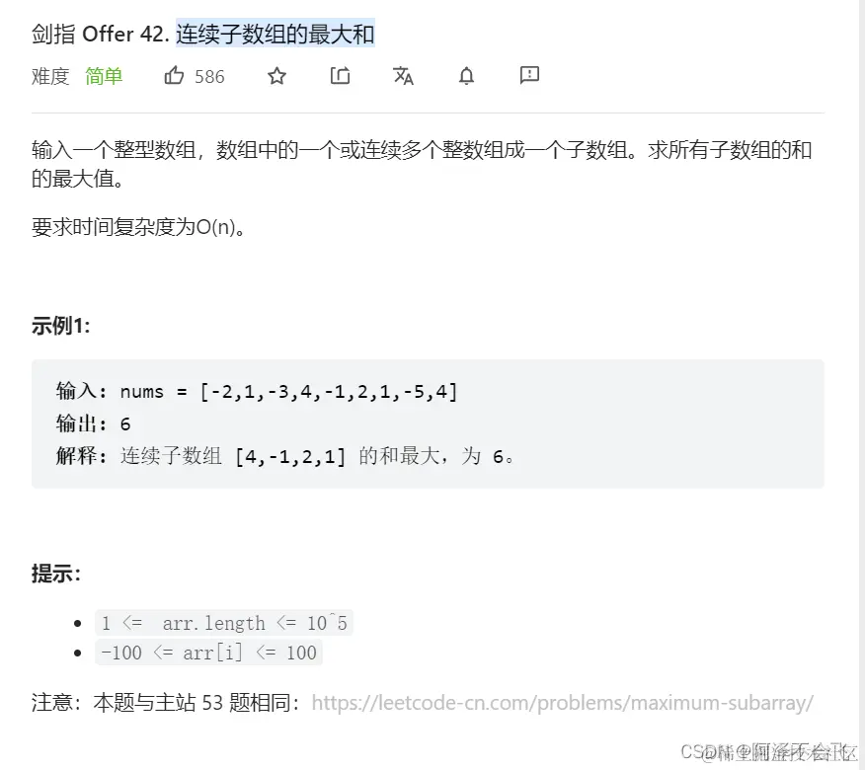Click the 提示 section heading
Viewport: 865px width, 770px height.
tap(56, 574)
